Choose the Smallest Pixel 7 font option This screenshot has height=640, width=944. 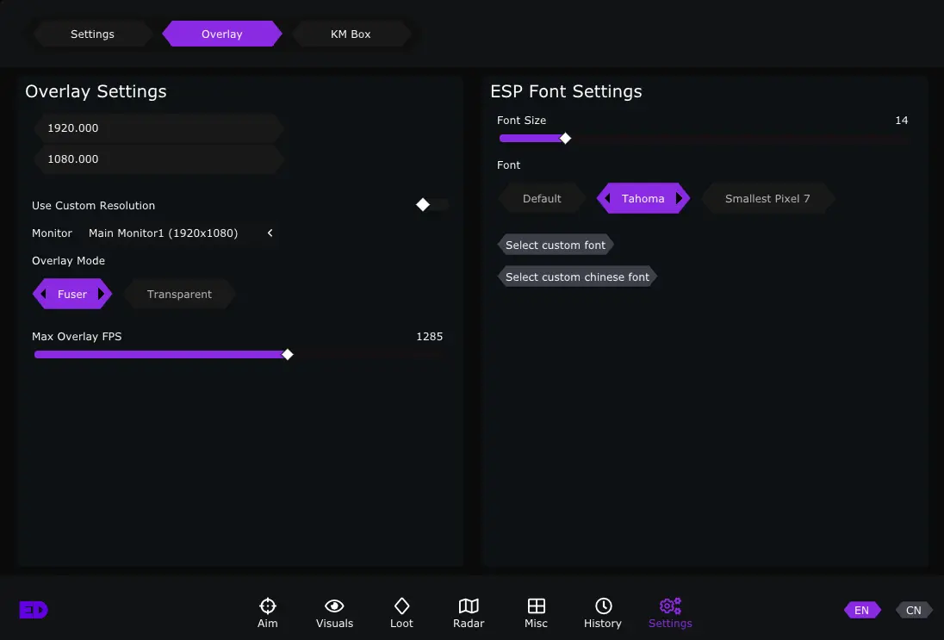[x=767, y=199]
